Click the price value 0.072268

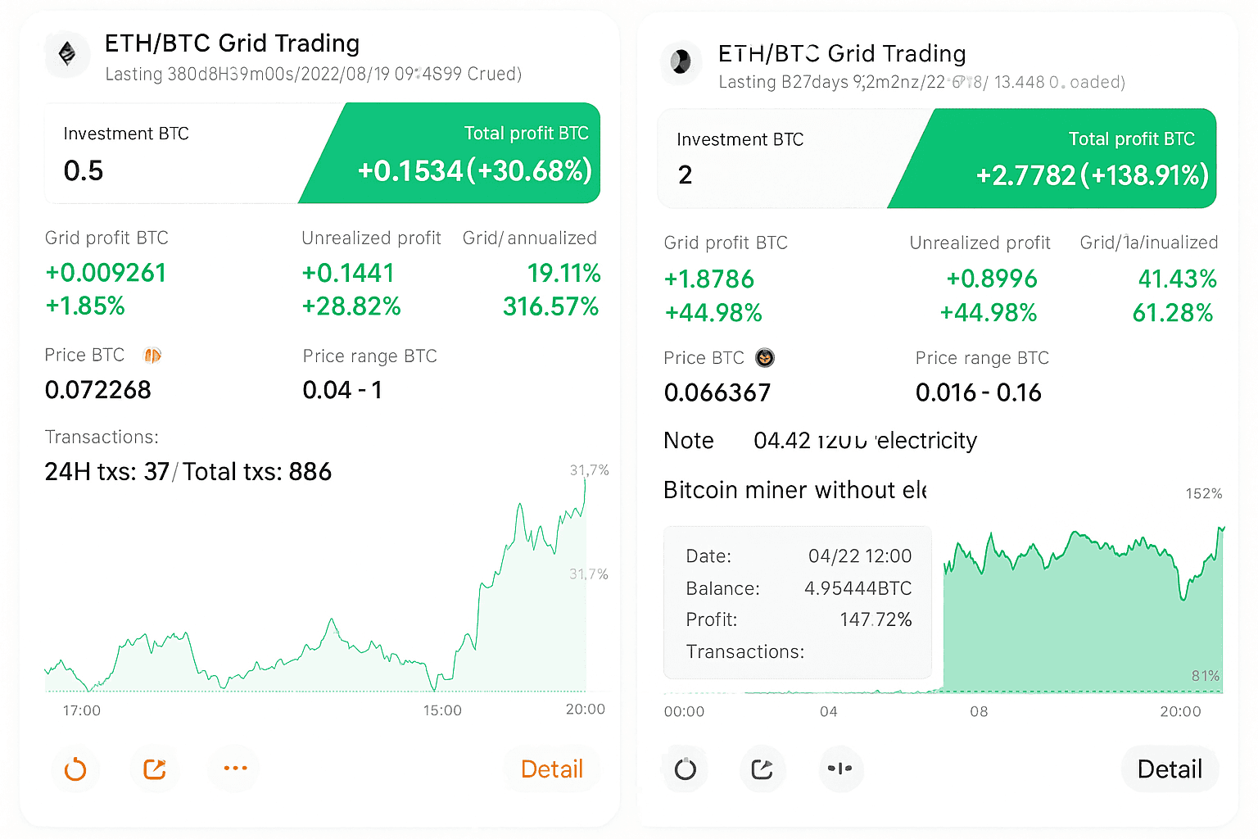(98, 389)
